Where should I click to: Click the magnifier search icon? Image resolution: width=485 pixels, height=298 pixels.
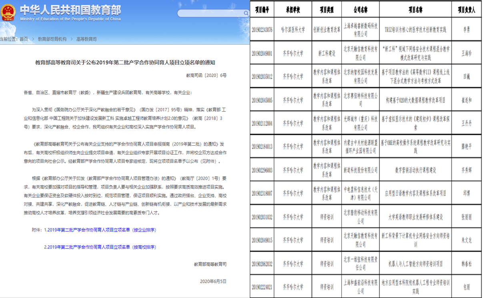(246, 13)
